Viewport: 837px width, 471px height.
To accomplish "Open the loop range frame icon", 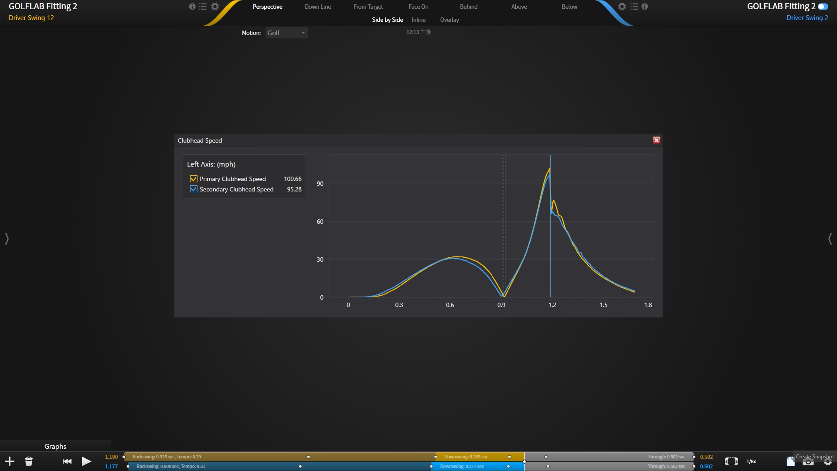I will 731,461.
